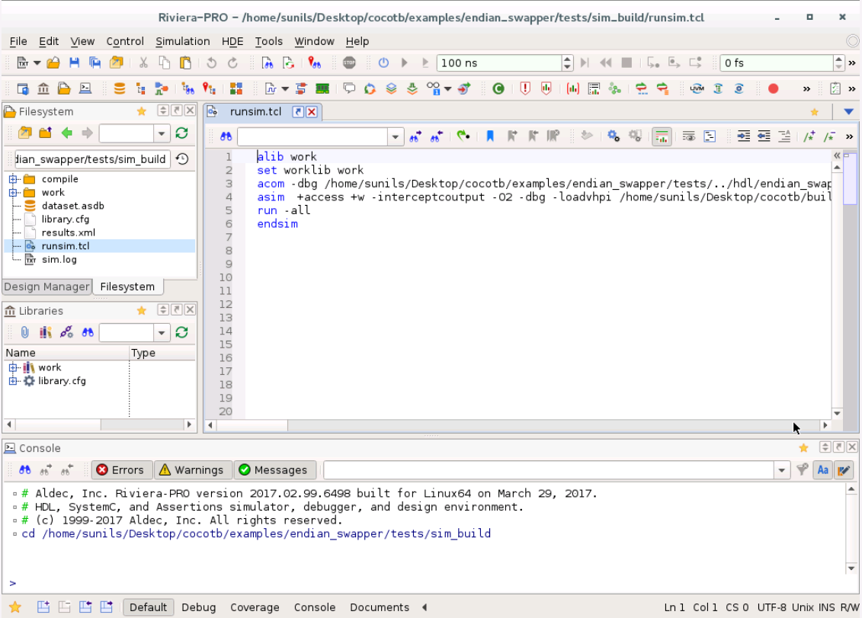862x618 pixels.
Task: Expand the work library in Libraries
Action: [x=13, y=367]
